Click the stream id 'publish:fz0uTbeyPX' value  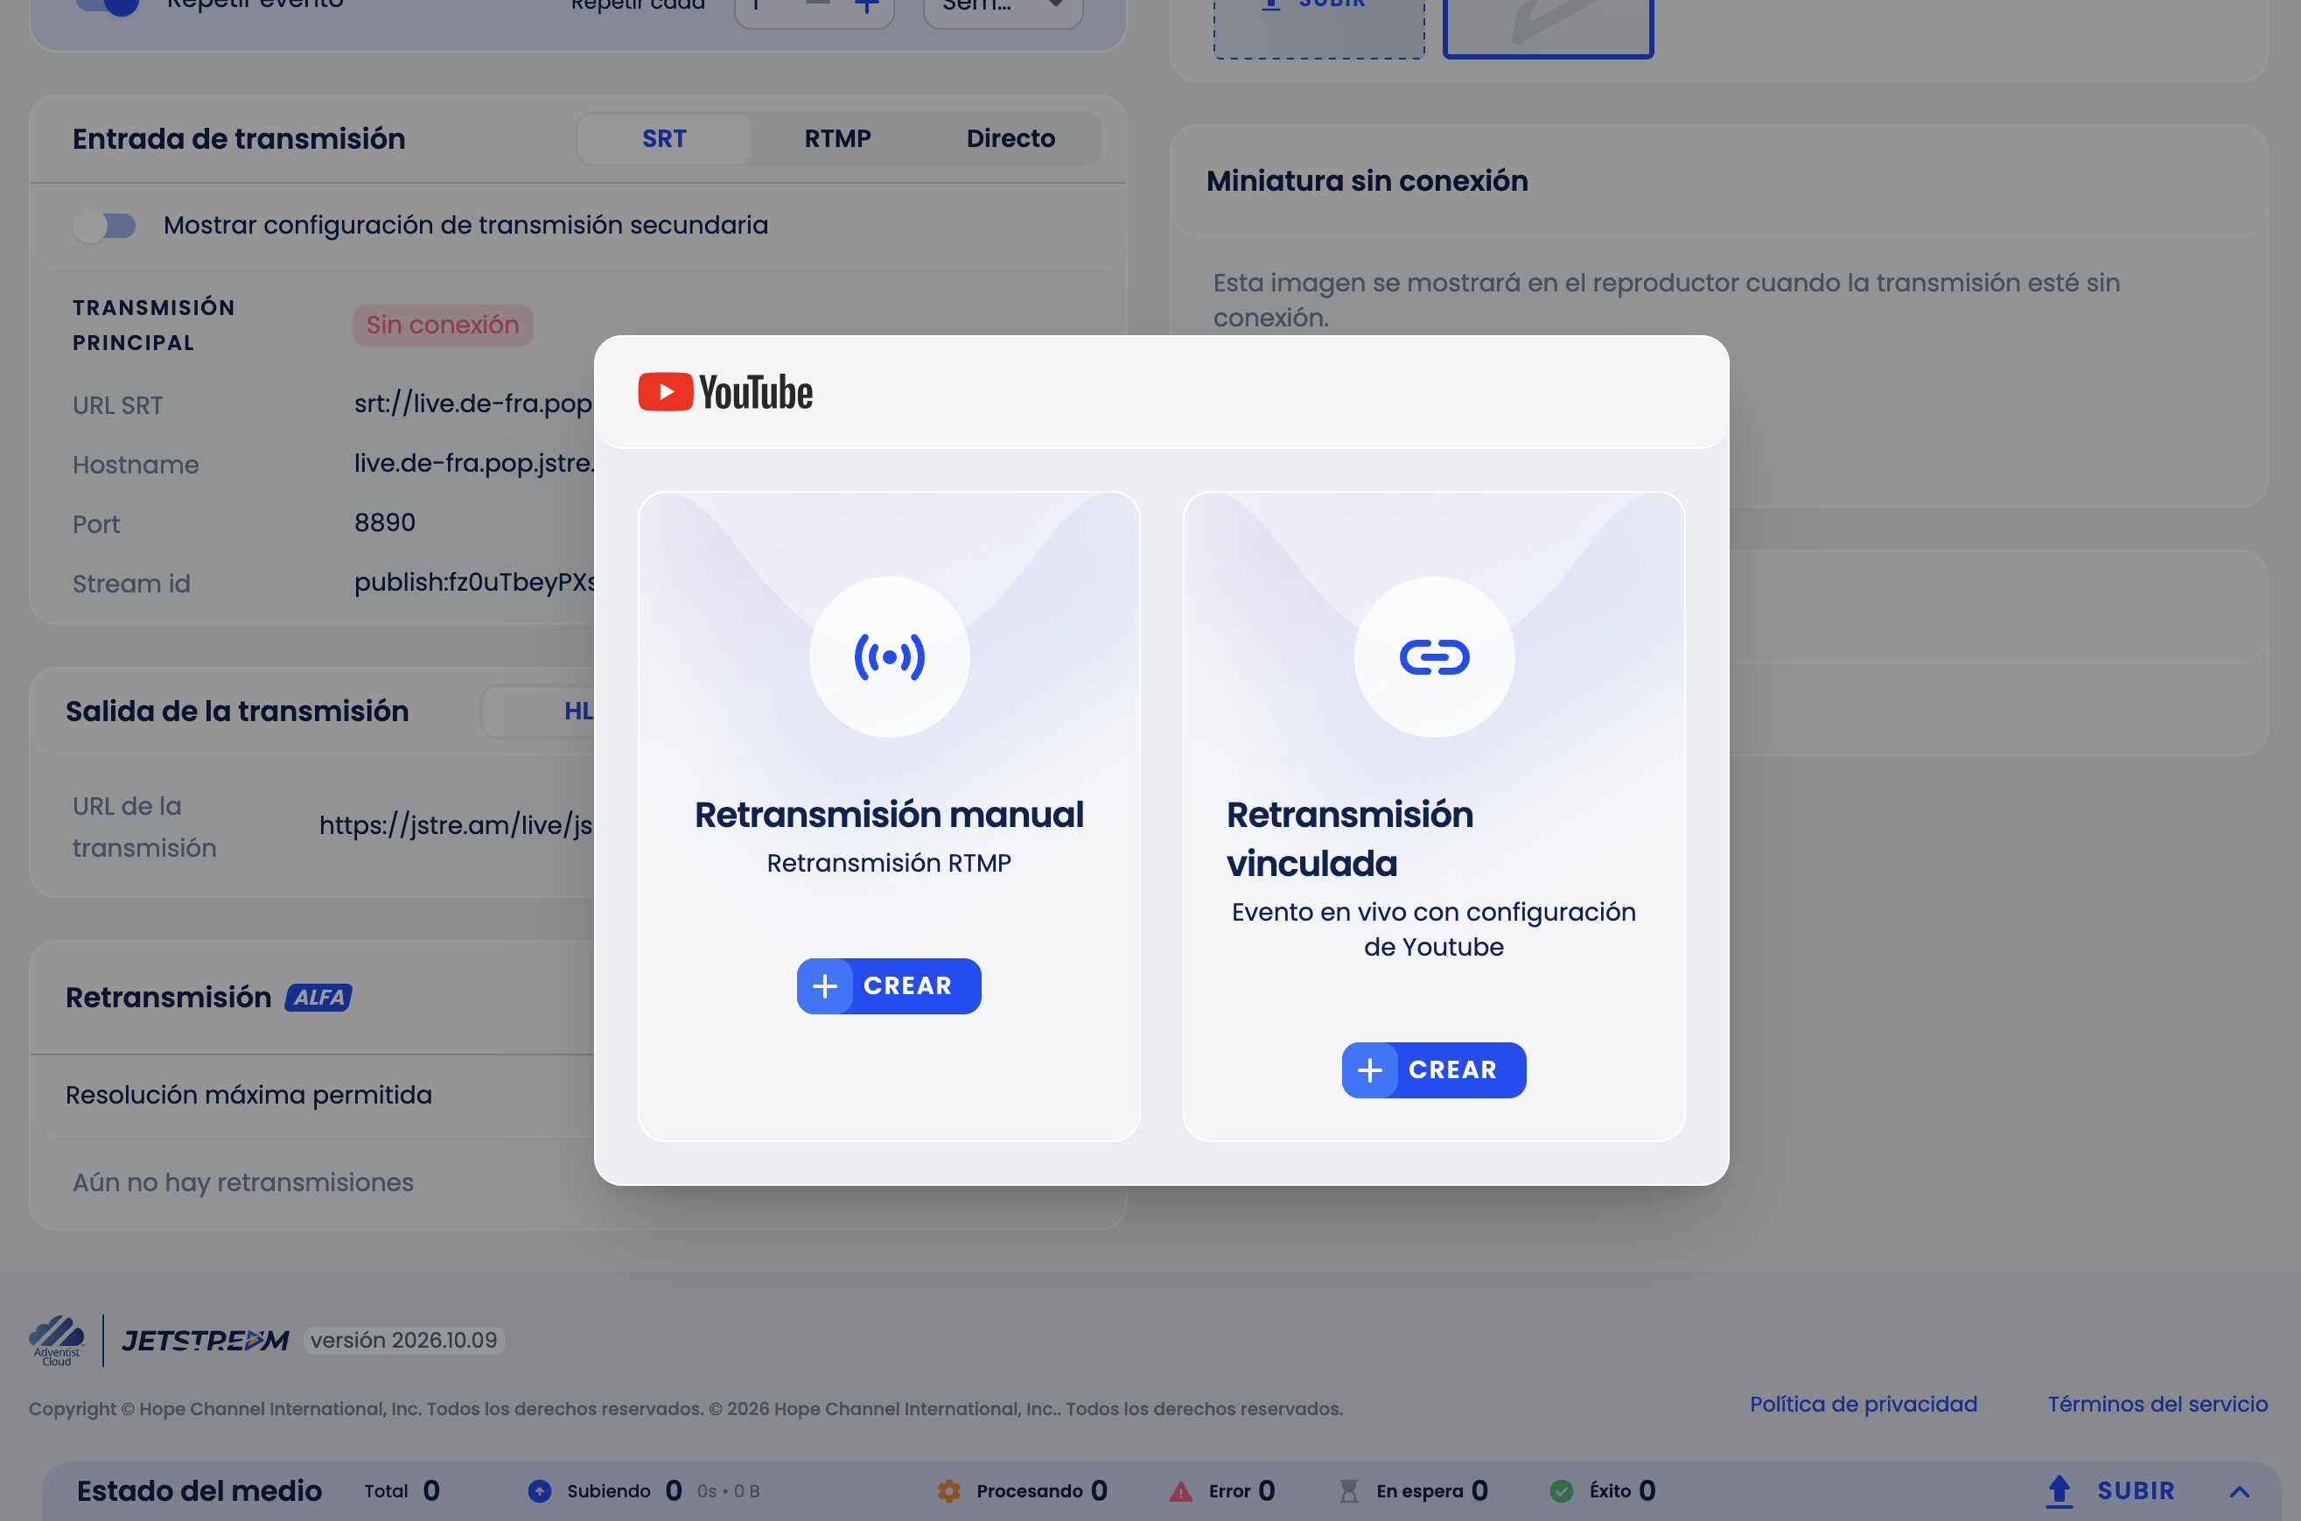click(x=475, y=582)
